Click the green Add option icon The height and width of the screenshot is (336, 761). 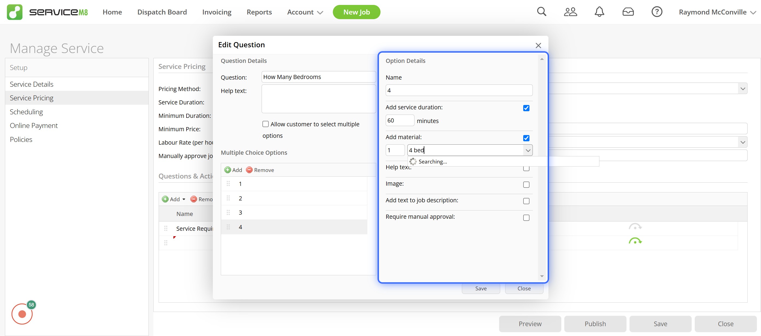[227, 170]
